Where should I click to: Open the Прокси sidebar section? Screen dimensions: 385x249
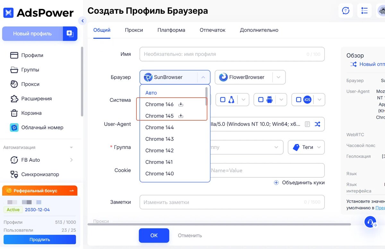(30, 84)
